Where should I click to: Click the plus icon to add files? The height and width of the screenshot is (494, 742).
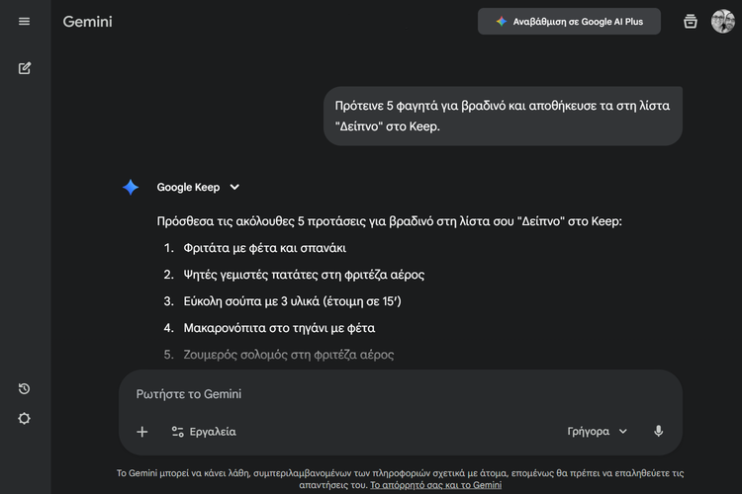pos(141,432)
